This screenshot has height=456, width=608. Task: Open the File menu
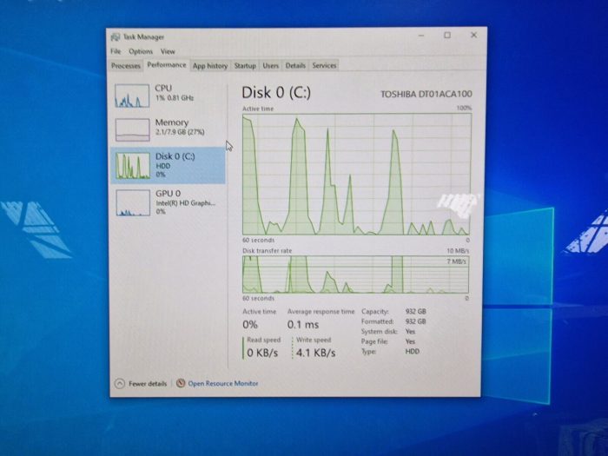[116, 51]
